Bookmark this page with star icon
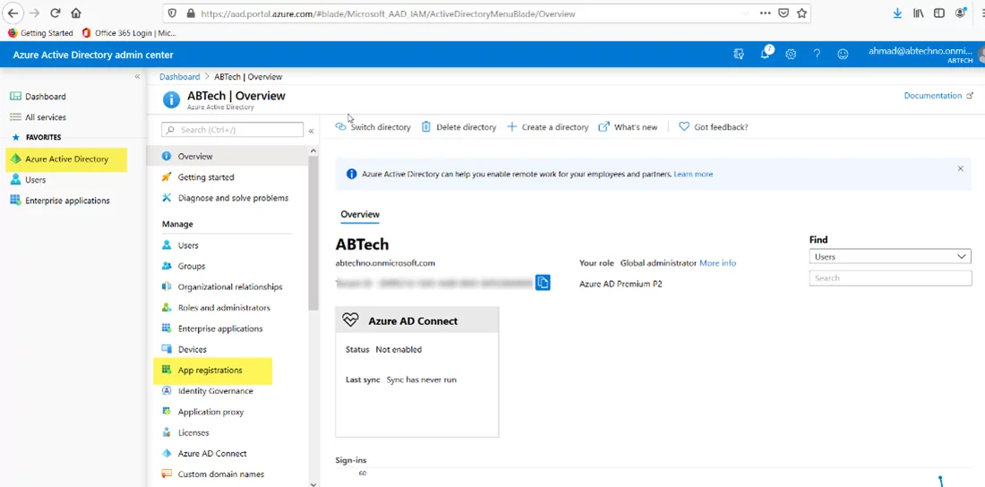985x487 pixels. 801,13
